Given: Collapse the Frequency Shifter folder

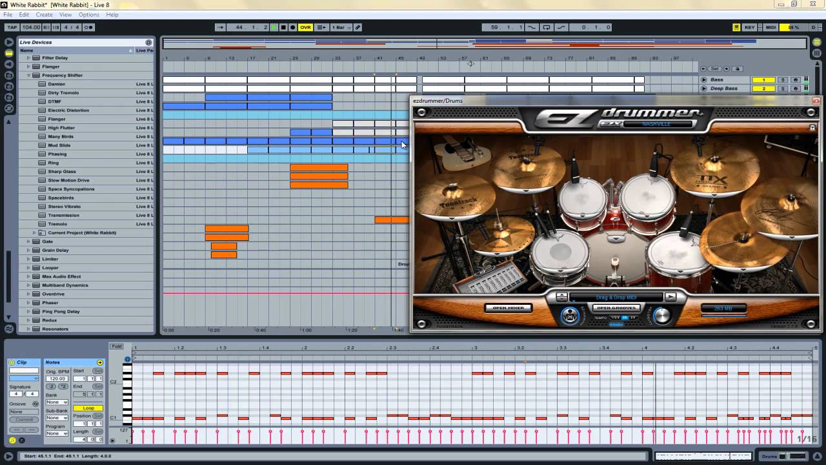Looking at the screenshot, I should pos(29,75).
